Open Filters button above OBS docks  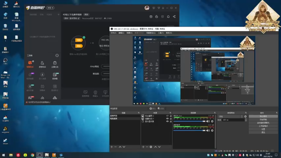(161, 108)
